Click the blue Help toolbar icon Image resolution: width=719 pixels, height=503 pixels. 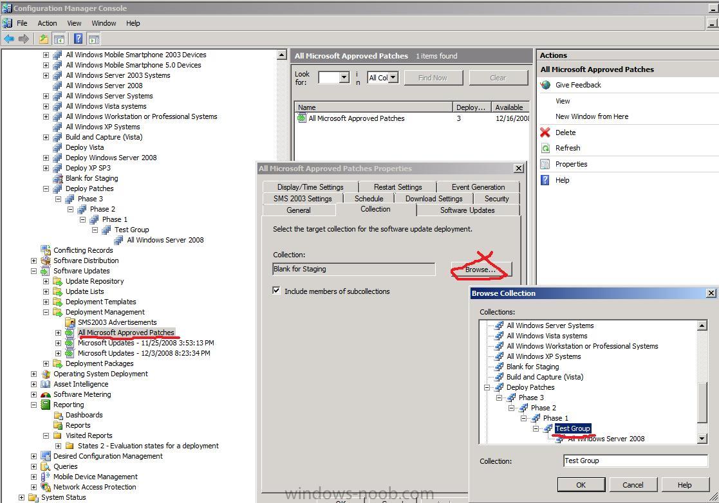click(79, 39)
